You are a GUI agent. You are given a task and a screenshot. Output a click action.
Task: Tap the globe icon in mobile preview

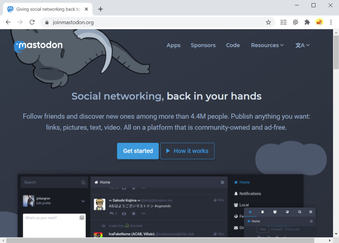click(x=287, y=212)
